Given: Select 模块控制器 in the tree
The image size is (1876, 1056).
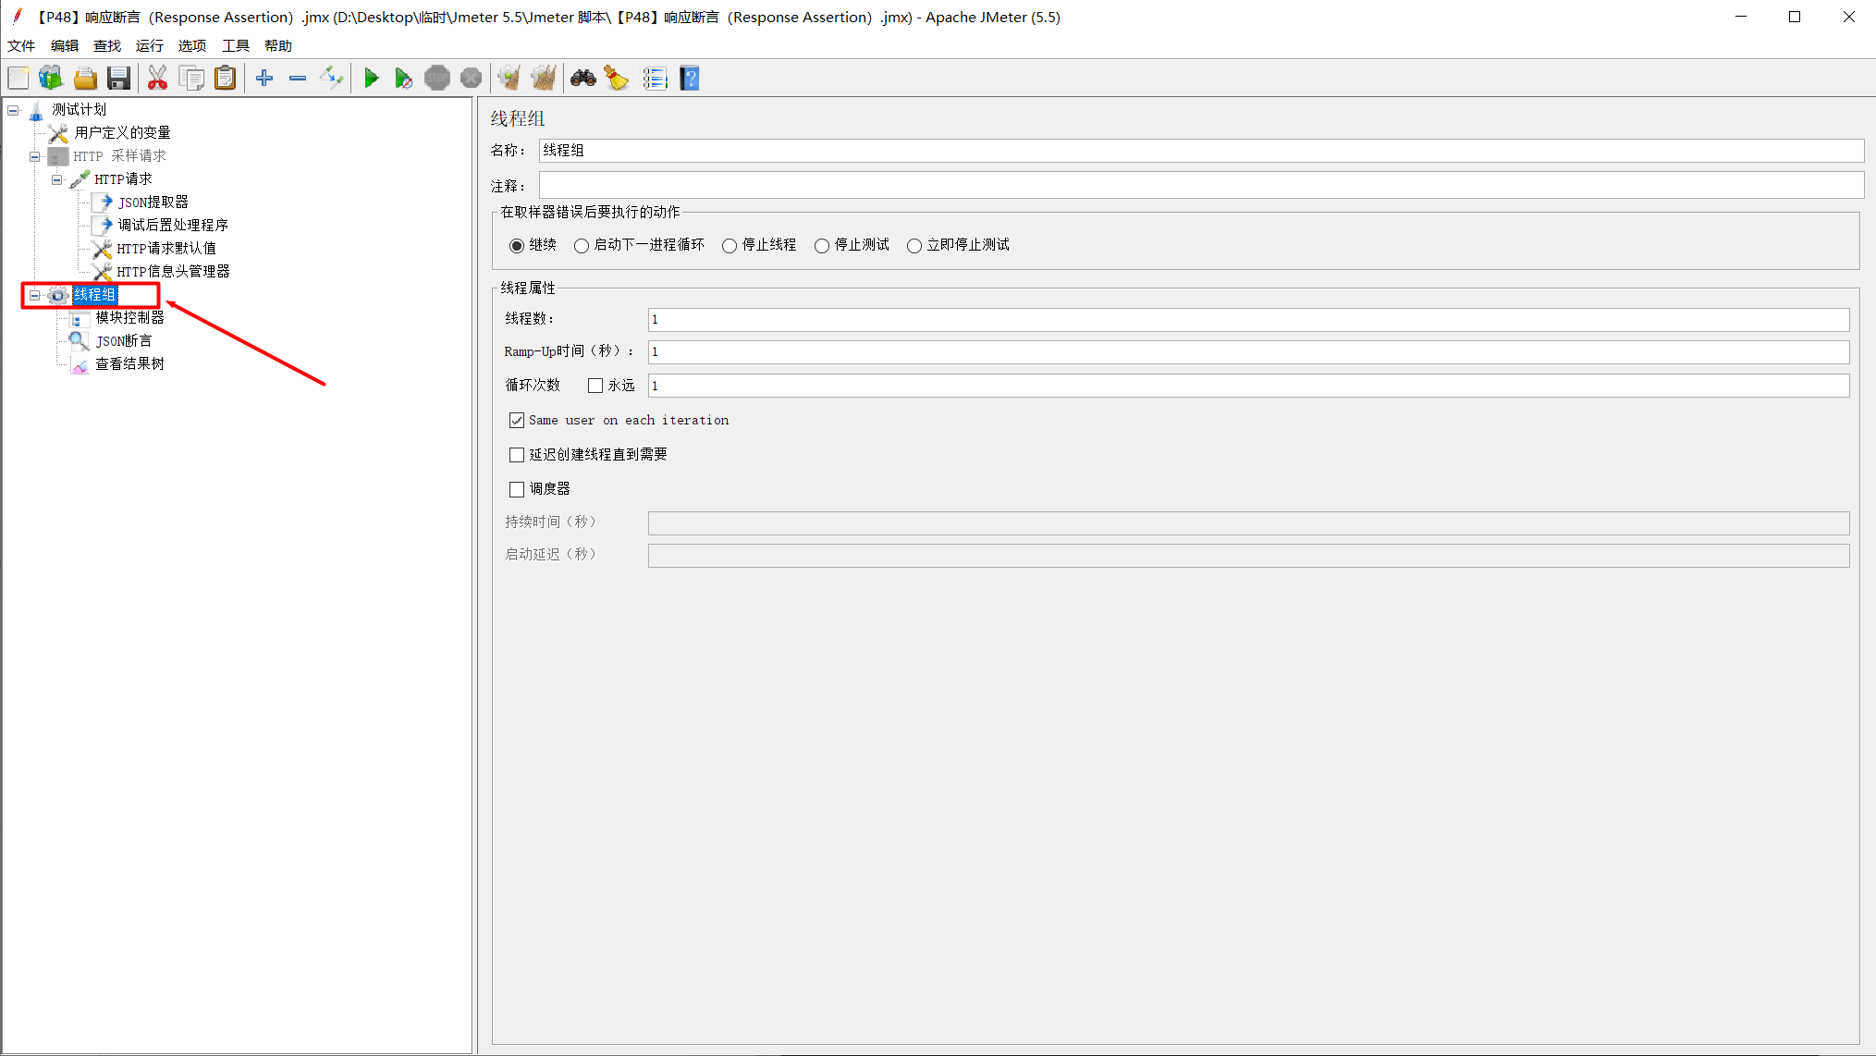Looking at the screenshot, I should click(129, 318).
